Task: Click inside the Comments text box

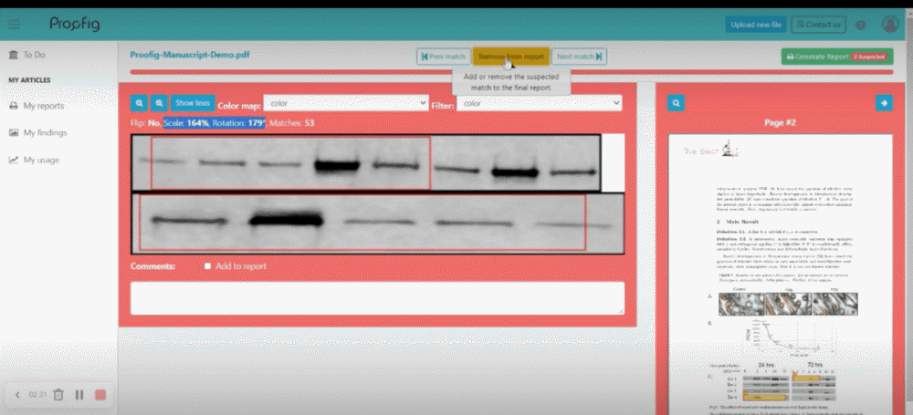Action: pos(377,297)
